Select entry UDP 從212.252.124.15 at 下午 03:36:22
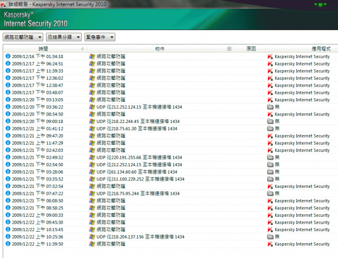Viewport: 338px width, 258px height. point(139,107)
